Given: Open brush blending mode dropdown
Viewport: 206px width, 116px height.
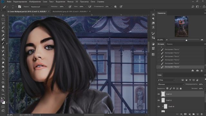Looking at the screenshot, I should [40, 6].
